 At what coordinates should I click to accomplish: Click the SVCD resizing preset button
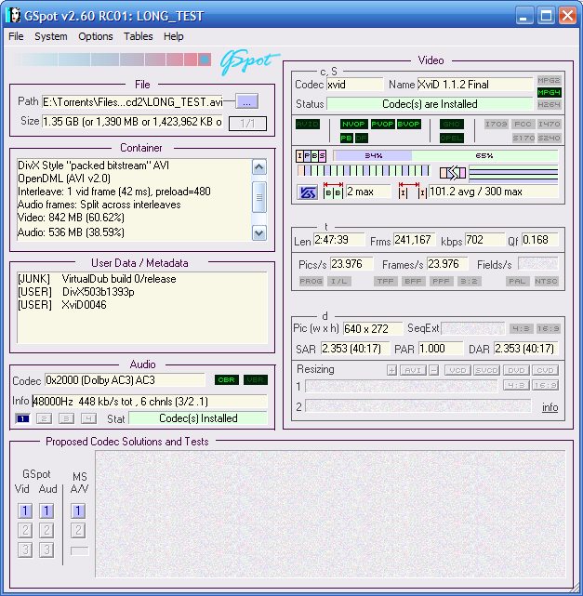(x=486, y=370)
